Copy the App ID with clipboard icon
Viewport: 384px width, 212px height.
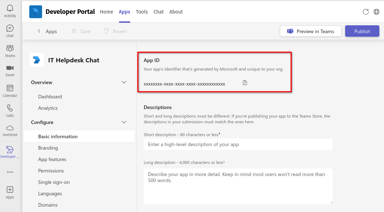[x=245, y=83]
